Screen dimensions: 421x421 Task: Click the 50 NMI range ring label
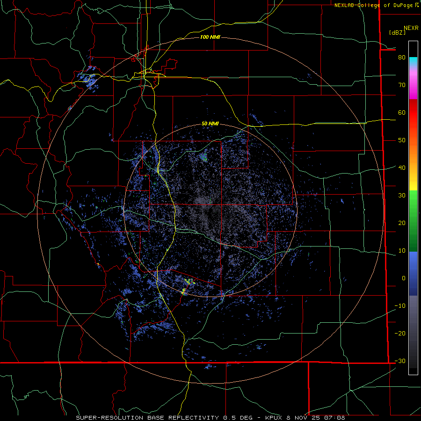(x=210, y=123)
